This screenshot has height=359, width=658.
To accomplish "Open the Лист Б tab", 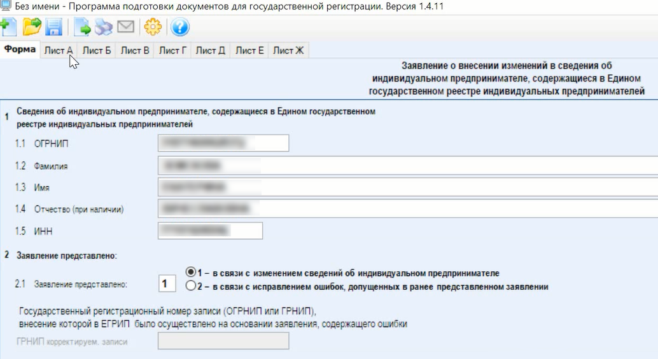I will (x=97, y=50).
